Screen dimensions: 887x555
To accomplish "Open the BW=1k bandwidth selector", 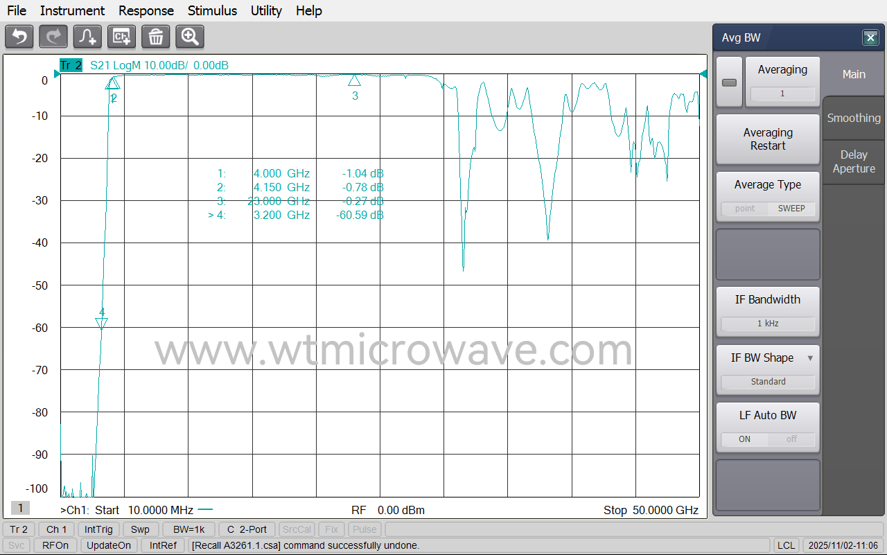I will 187,529.
